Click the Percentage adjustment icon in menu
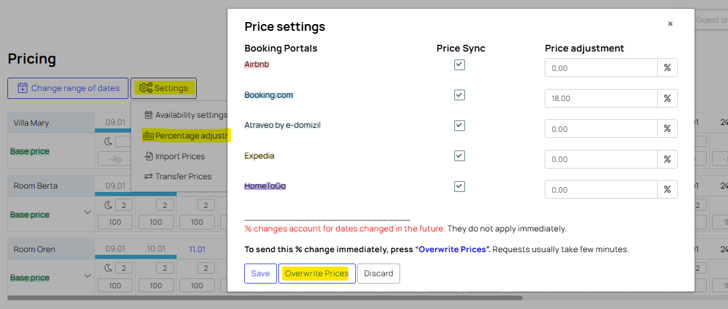 [148, 136]
